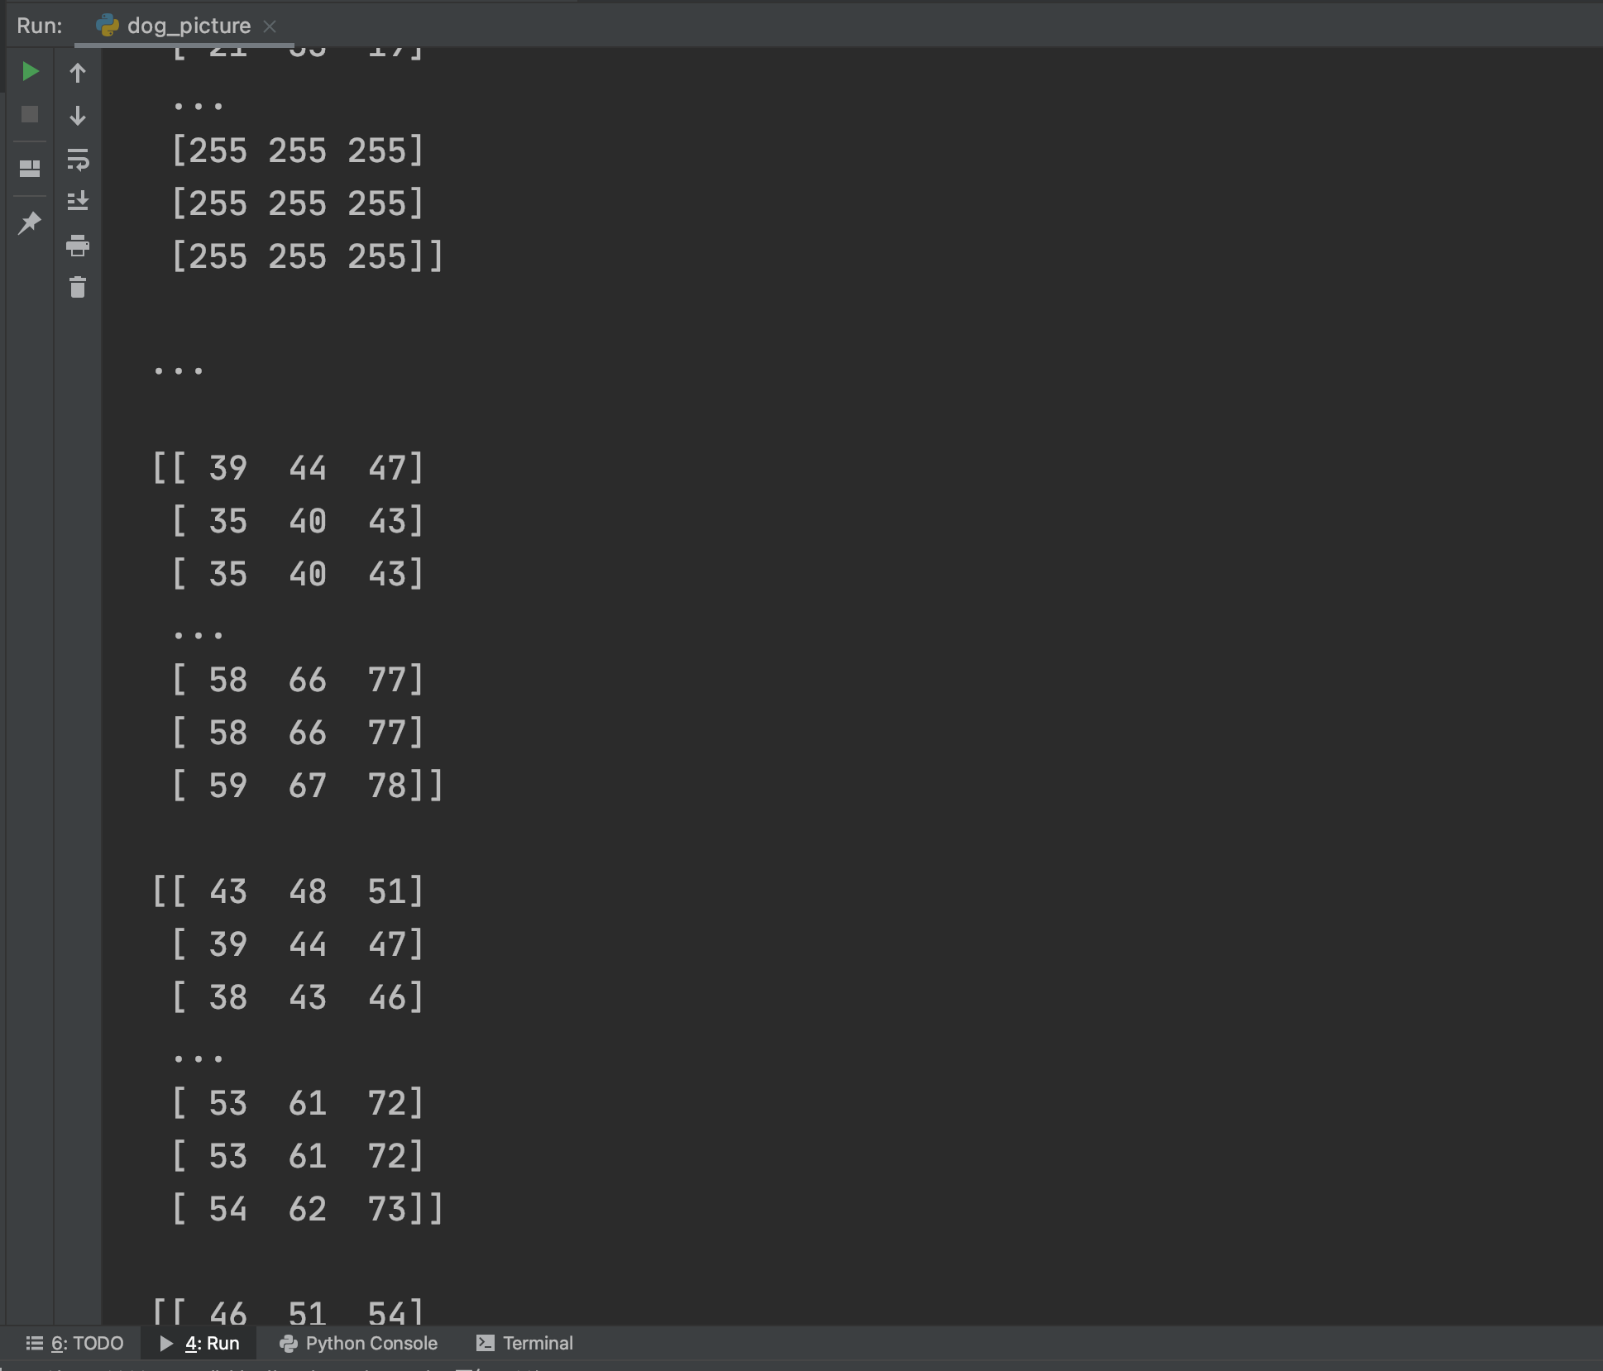This screenshot has width=1603, height=1371.
Task: Click the grey Stop process square
Action: coord(30,114)
